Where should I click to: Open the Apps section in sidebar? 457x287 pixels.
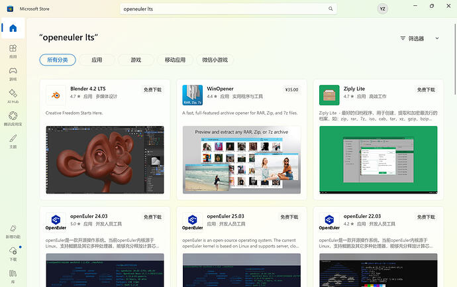point(13,51)
